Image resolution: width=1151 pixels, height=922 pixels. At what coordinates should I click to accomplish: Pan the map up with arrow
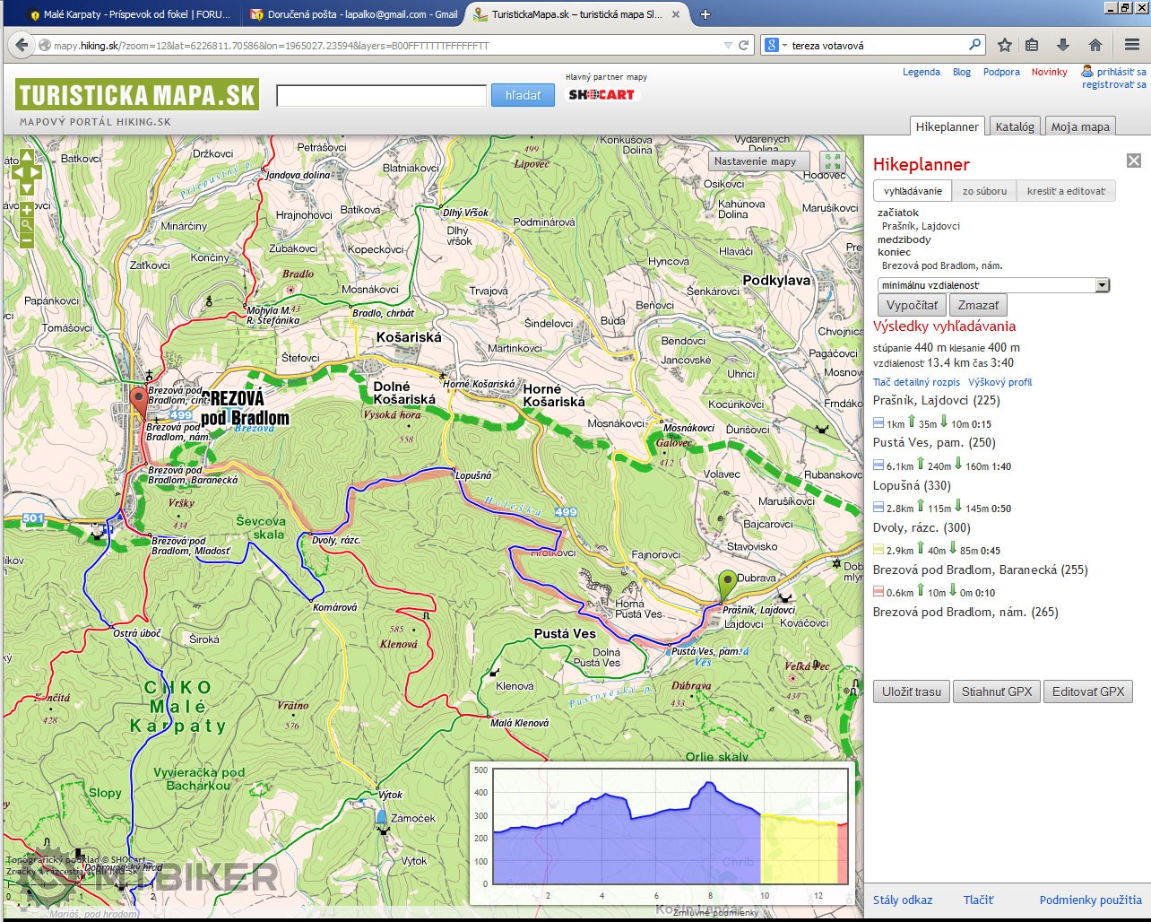tap(26, 156)
